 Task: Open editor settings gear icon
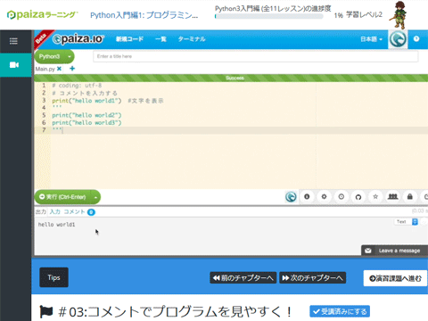click(x=324, y=196)
